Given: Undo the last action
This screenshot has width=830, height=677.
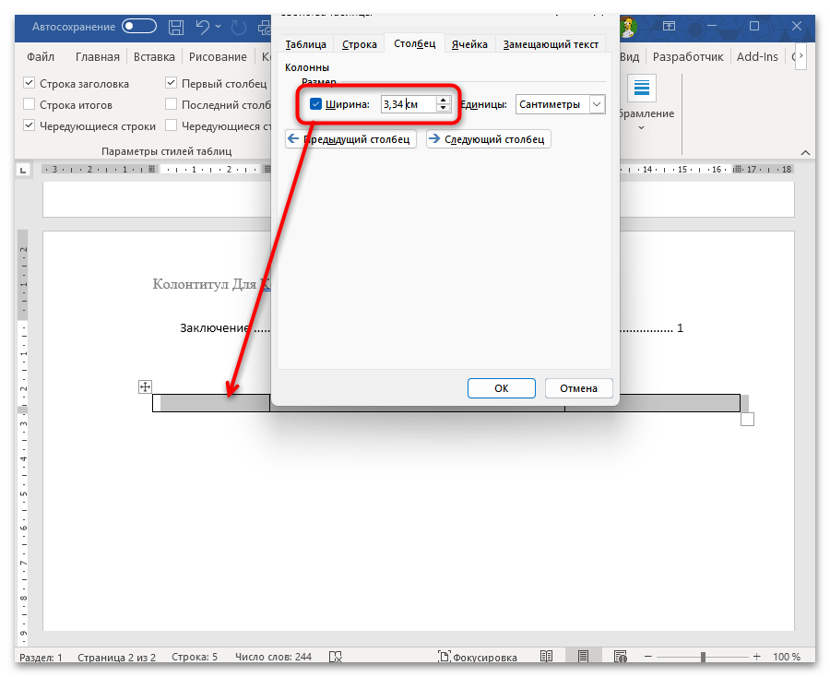Looking at the screenshot, I should point(203,27).
